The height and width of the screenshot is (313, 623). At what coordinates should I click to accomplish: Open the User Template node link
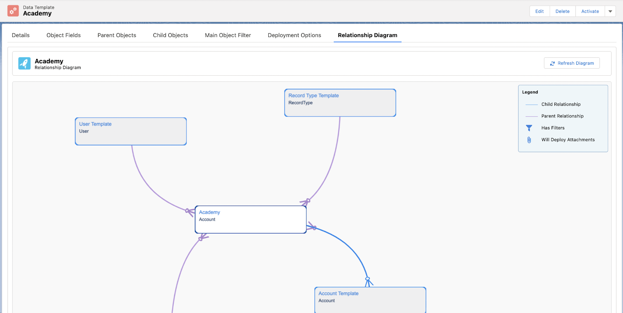[x=95, y=124]
